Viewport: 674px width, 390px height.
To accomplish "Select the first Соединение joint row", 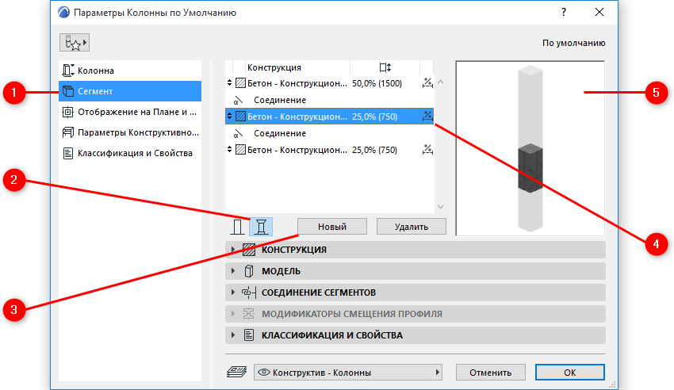I will coord(329,100).
